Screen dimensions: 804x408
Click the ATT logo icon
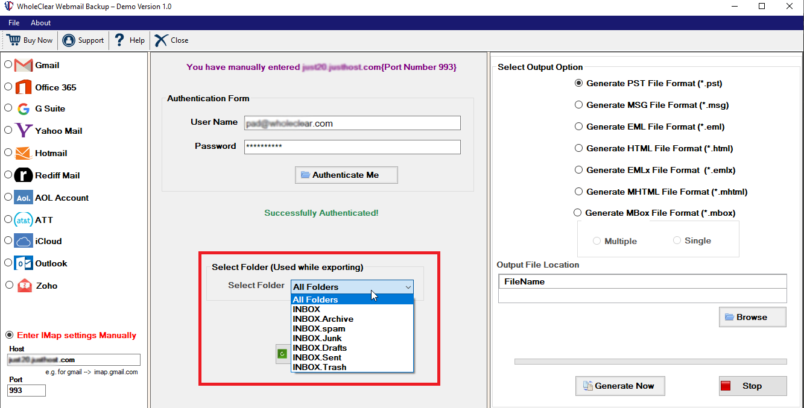[x=24, y=219]
